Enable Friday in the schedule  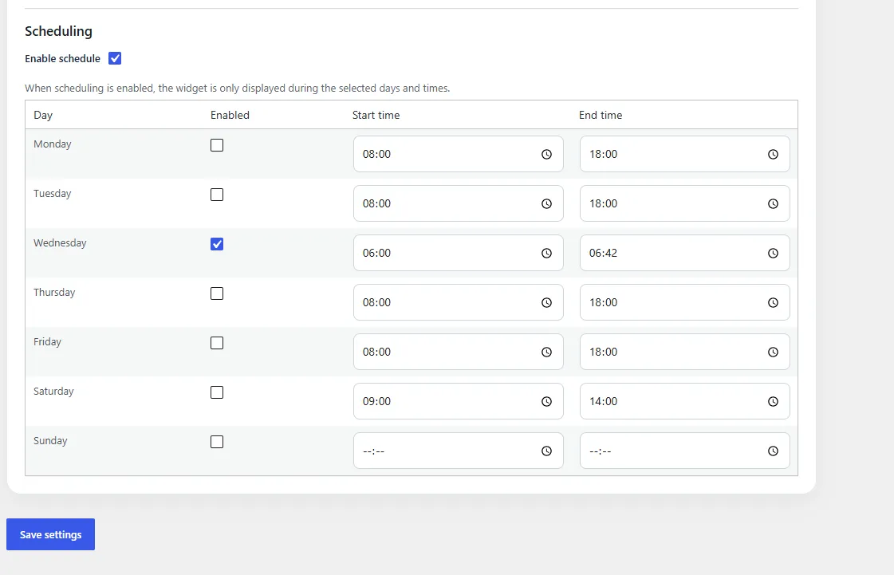click(x=217, y=343)
